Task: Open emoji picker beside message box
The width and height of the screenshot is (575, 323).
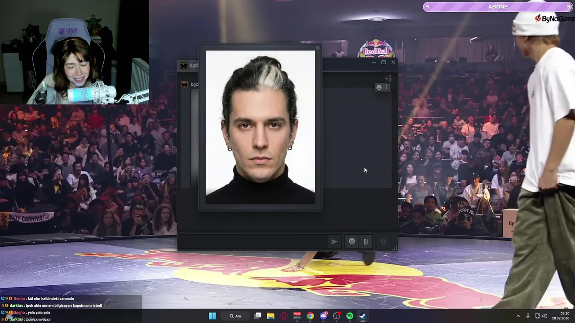Action: coord(352,241)
